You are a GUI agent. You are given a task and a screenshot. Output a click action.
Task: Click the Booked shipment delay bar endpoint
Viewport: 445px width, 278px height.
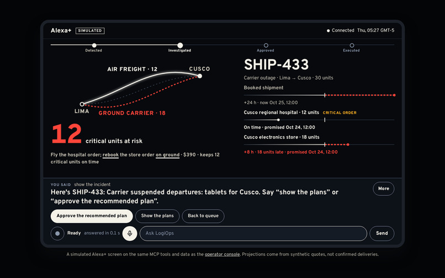(x=394, y=95)
